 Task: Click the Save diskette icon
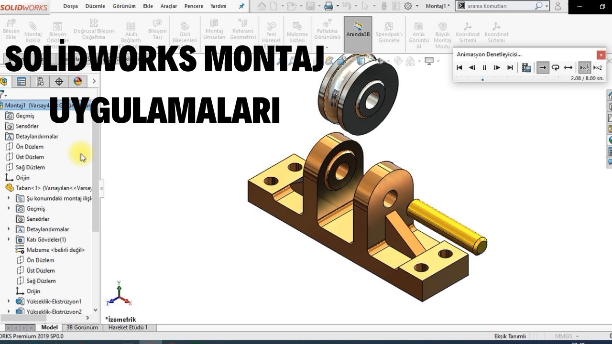(x=310, y=6)
